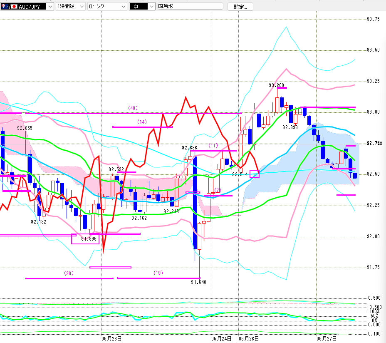Click the 92.514 price label
Image resolution: width=386 pixels, height=343 pixels.
click(x=240, y=174)
